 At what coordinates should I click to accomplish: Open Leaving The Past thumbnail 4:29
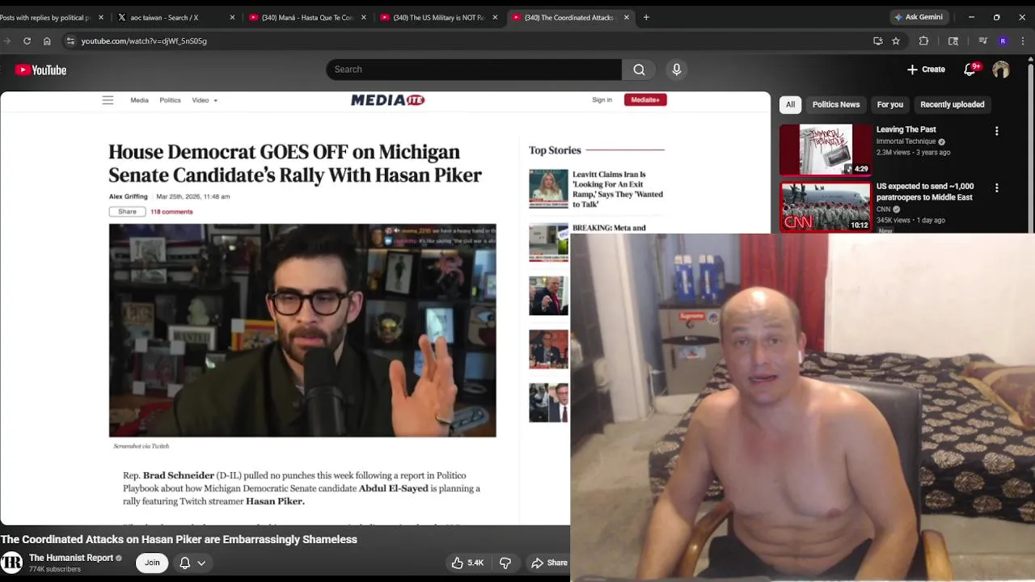pos(826,150)
